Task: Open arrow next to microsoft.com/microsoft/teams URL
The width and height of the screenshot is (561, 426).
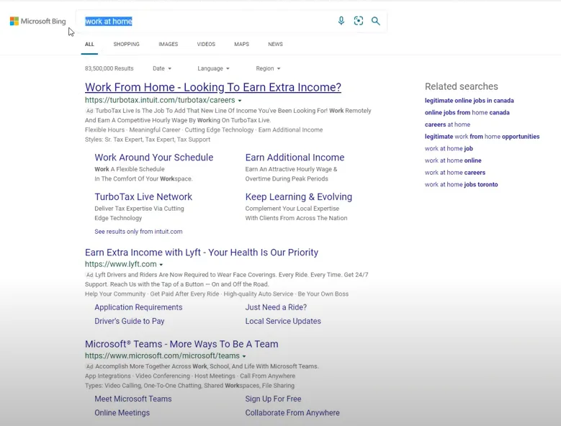Action: point(244,356)
